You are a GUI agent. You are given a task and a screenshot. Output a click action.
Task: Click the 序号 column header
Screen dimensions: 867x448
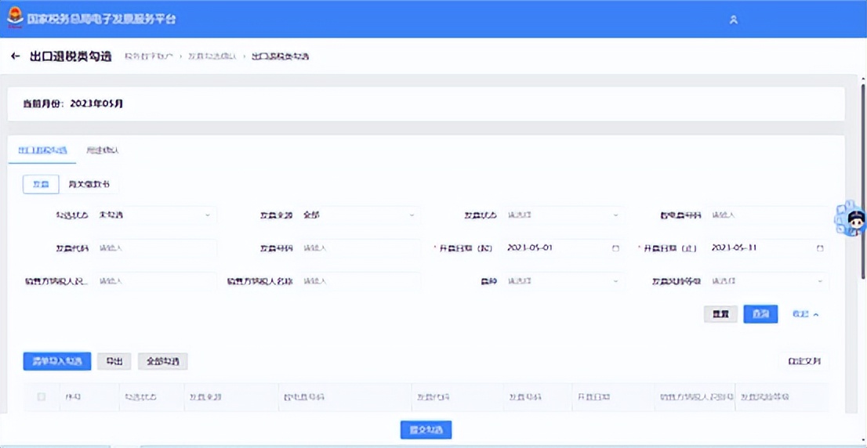[74, 396]
